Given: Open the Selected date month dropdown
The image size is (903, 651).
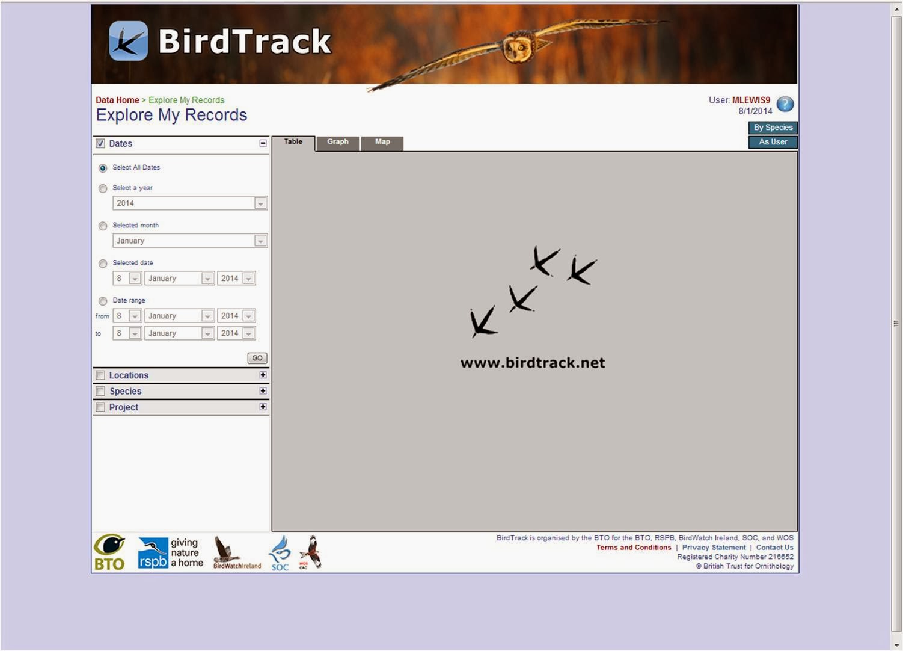Looking at the screenshot, I should click(x=180, y=279).
